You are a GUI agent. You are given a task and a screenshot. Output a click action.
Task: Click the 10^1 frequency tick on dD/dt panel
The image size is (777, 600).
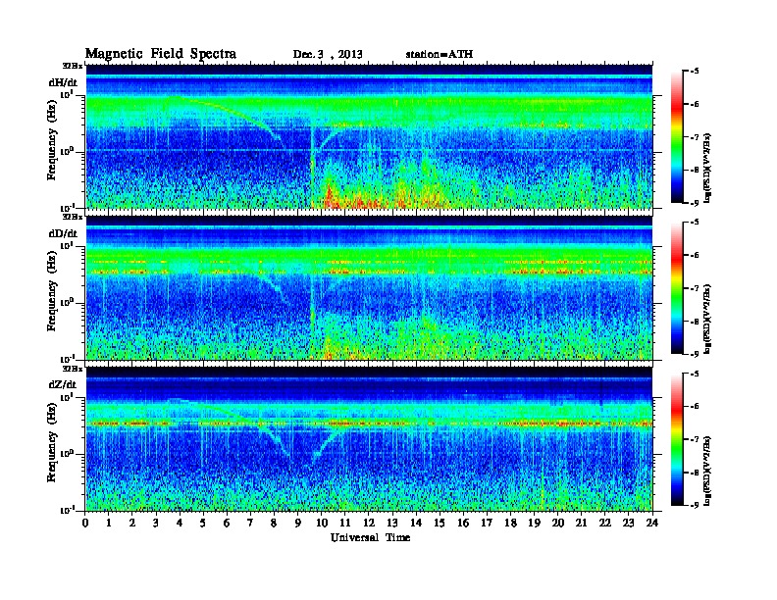coord(67,245)
